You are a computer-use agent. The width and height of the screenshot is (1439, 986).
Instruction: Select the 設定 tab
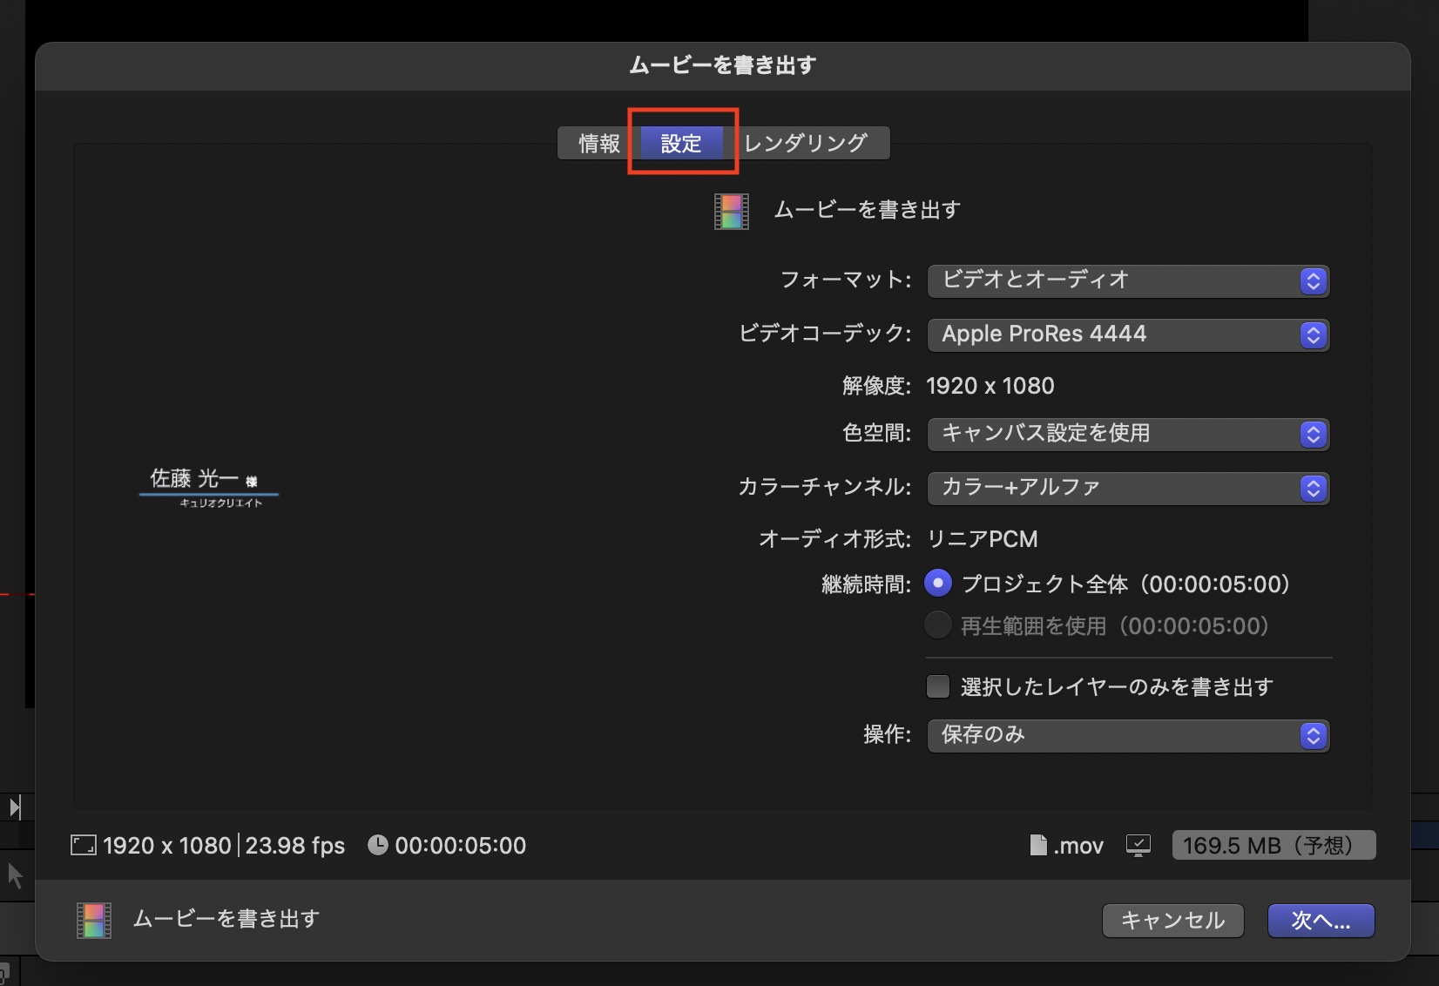pyautogui.click(x=681, y=143)
